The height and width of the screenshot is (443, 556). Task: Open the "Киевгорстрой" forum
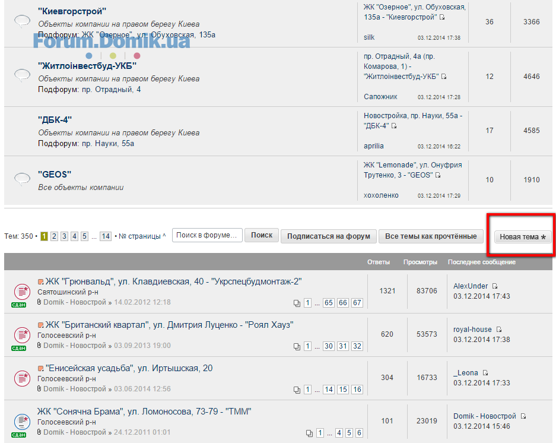point(72,11)
